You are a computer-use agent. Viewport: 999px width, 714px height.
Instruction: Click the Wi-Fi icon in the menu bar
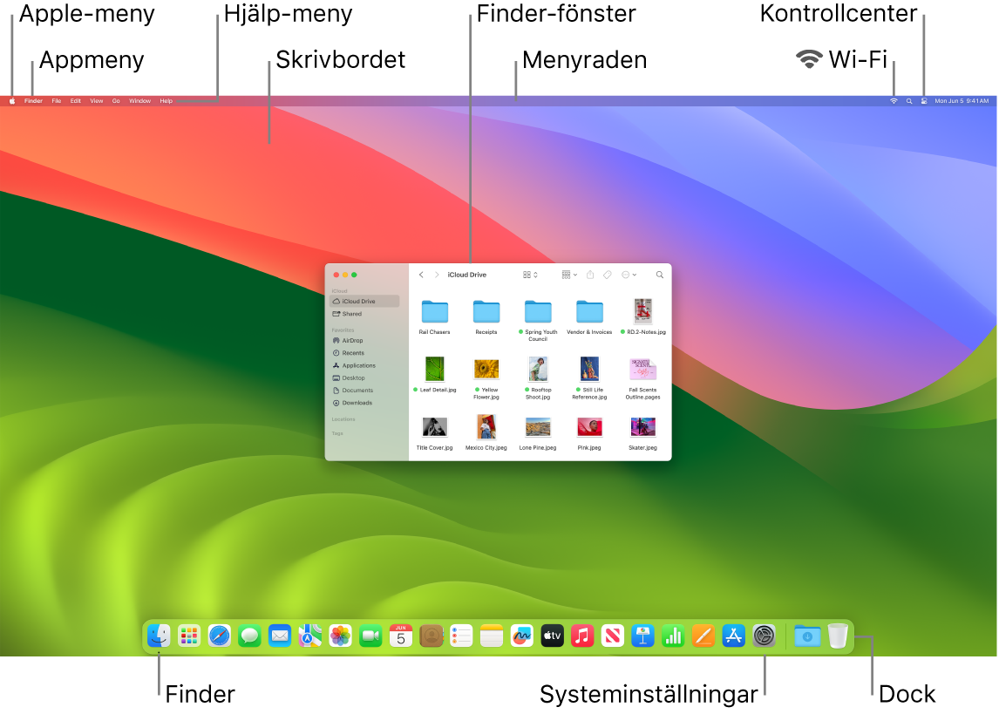(x=894, y=100)
